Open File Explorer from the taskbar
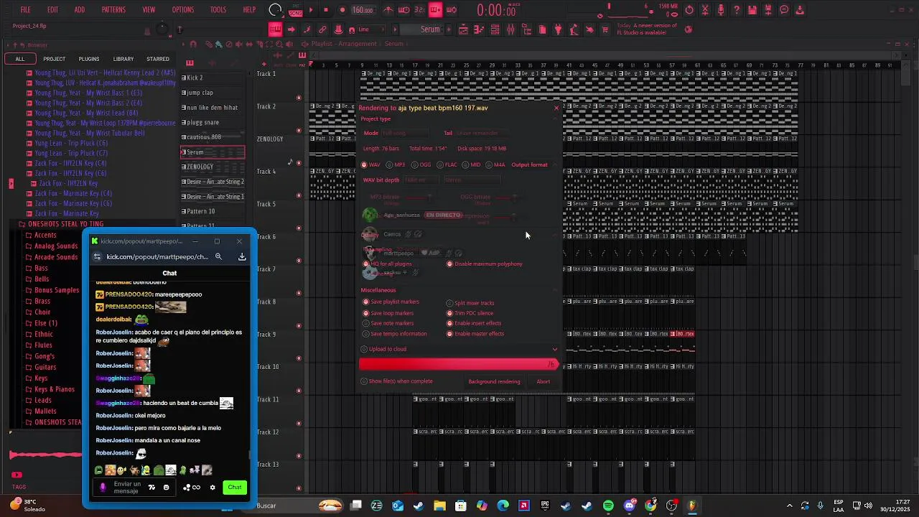The width and height of the screenshot is (919, 517). pos(439,506)
